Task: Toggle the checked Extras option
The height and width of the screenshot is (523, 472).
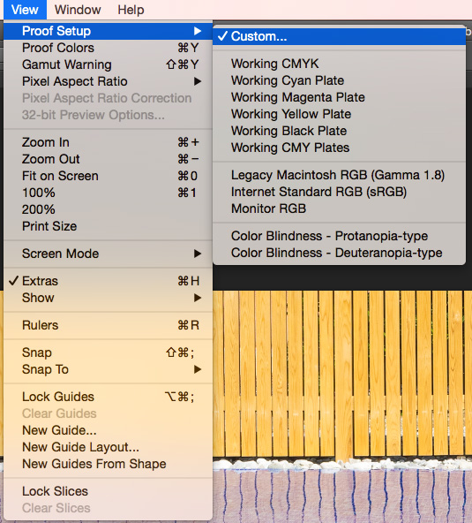Action: coord(109,281)
